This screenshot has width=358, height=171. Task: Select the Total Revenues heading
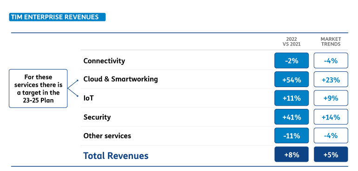pos(116,156)
